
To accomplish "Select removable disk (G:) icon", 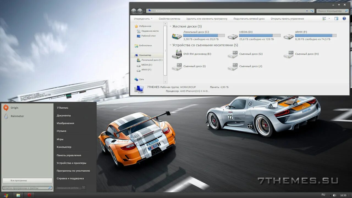I will click(233, 54).
